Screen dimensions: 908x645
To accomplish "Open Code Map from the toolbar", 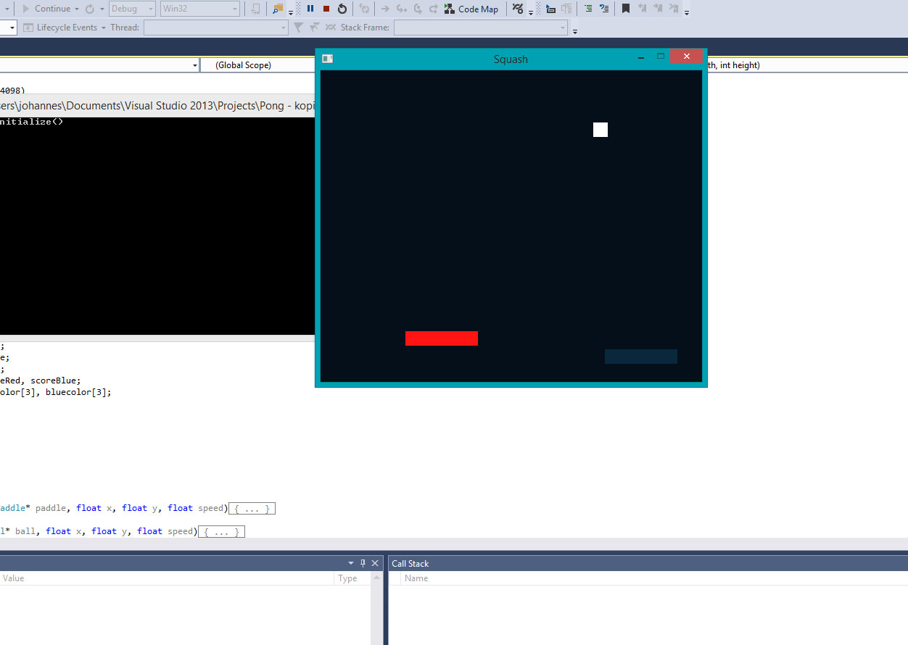I will coord(471,9).
